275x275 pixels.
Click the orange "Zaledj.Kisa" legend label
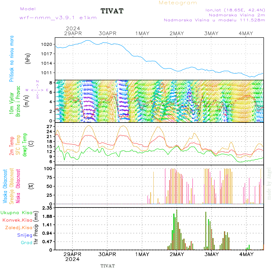tap(19, 228)
